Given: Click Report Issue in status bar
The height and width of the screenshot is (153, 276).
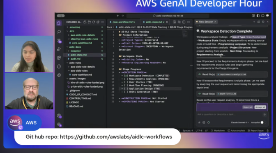Looking at the screenshot, I should pyautogui.click(x=256, y=131).
